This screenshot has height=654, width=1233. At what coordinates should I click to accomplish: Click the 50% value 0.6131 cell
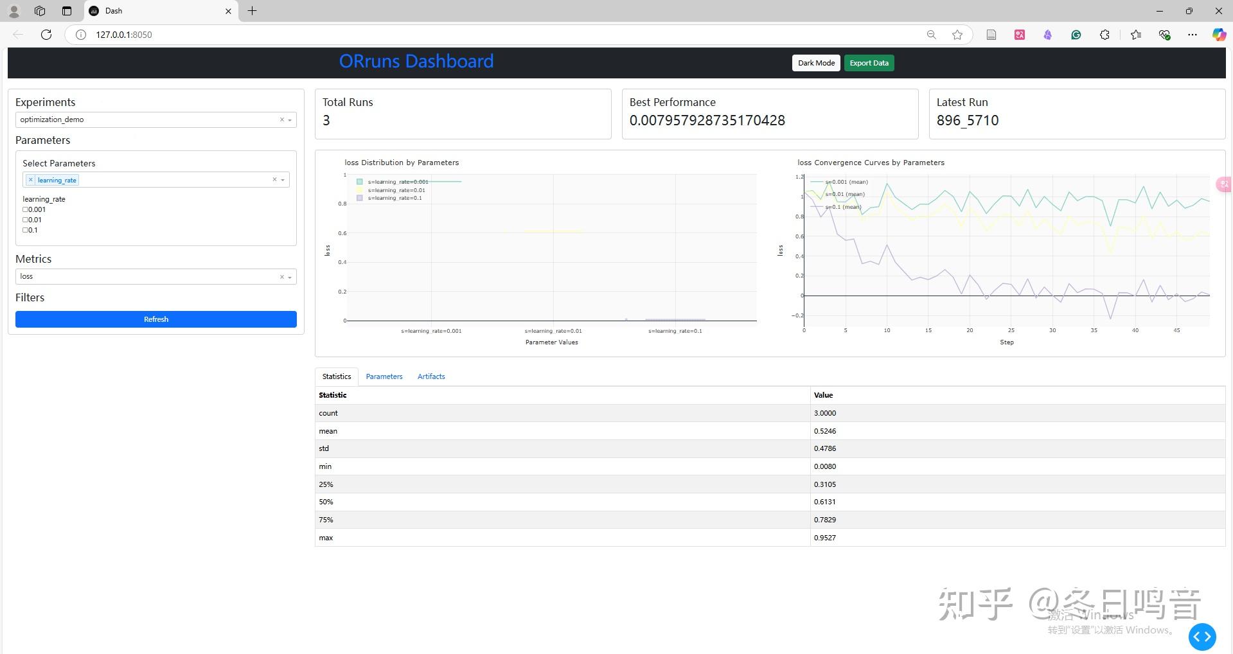(1018, 502)
